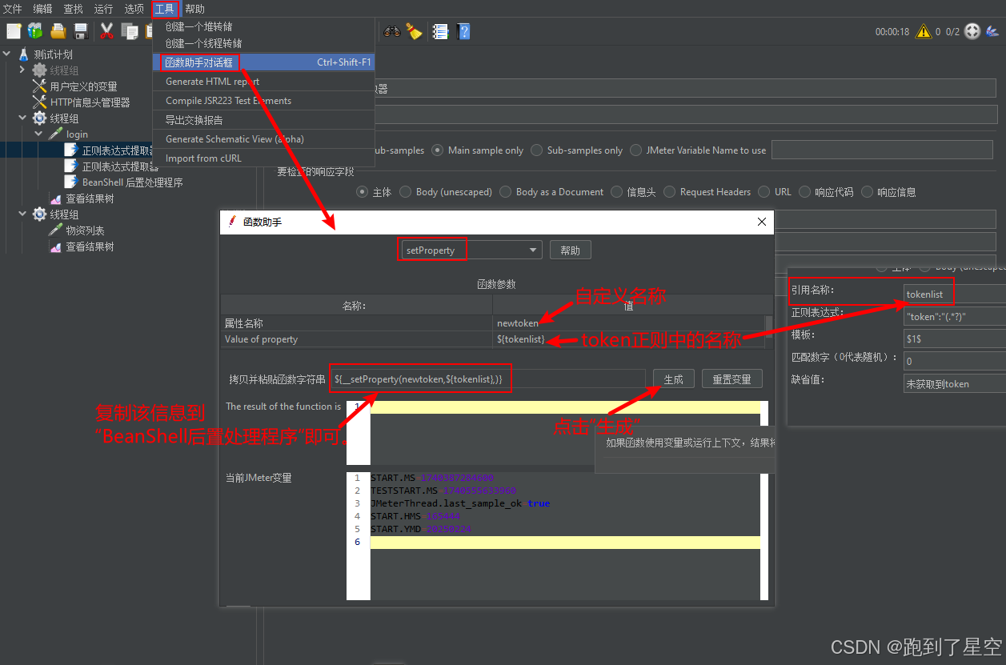
Task: Collapse the 测试计划 root node
Action: pyautogui.click(x=7, y=54)
